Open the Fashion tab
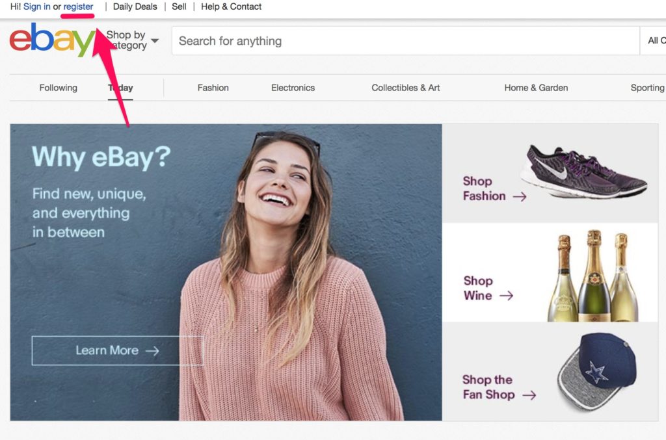The height and width of the screenshot is (440, 666). [x=213, y=88]
